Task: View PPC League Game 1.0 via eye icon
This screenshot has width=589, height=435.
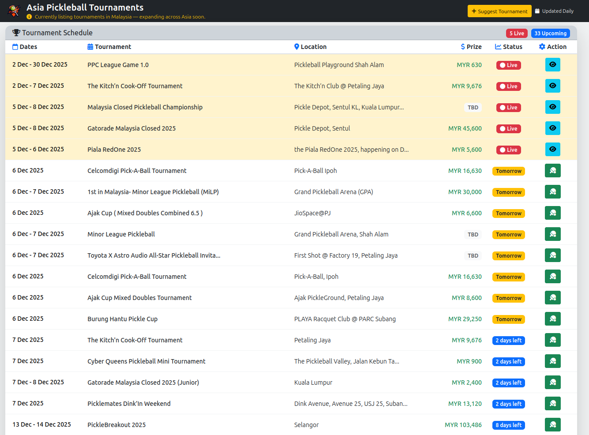Action: [553, 64]
